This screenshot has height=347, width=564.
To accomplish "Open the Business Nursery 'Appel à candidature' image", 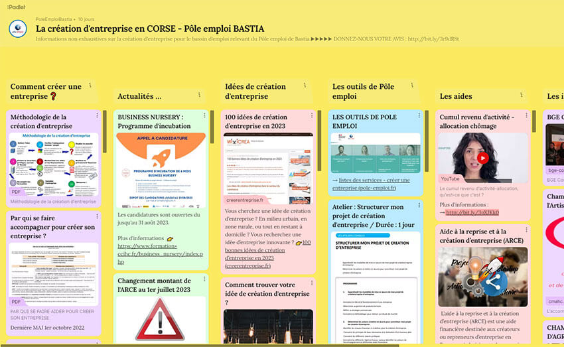I will 161,171.
